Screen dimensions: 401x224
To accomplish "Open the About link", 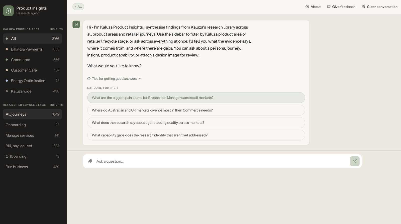I will 313,7.
